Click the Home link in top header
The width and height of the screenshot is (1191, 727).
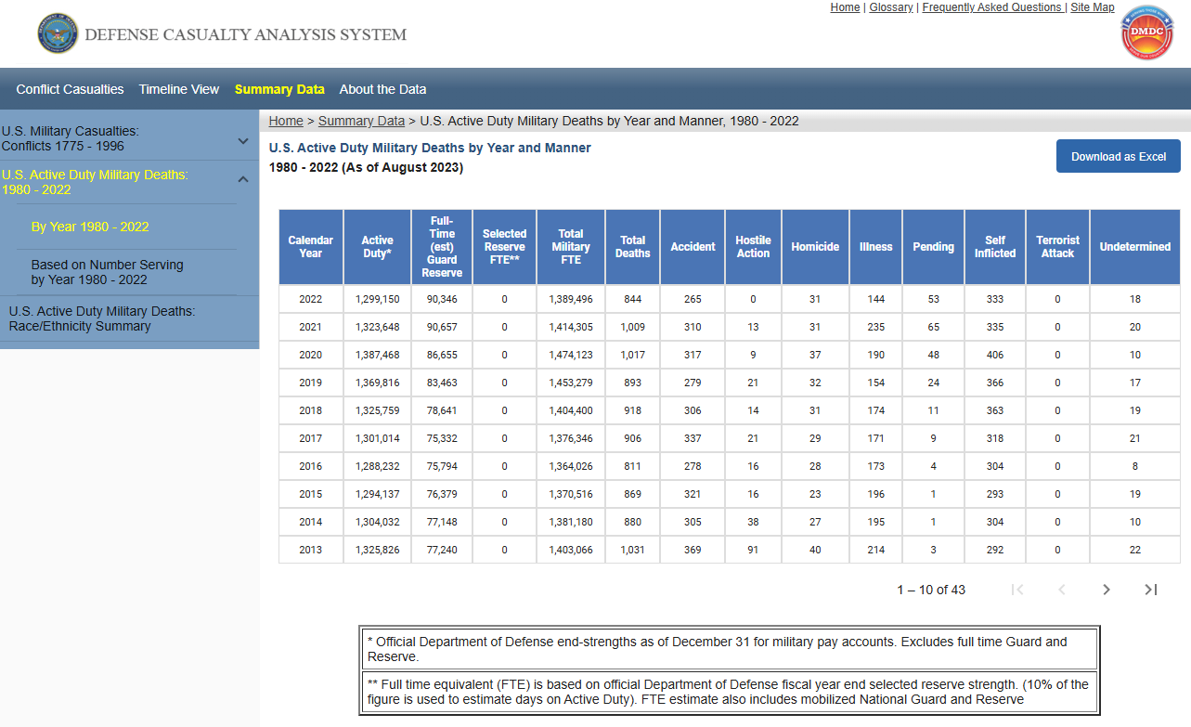[845, 7]
